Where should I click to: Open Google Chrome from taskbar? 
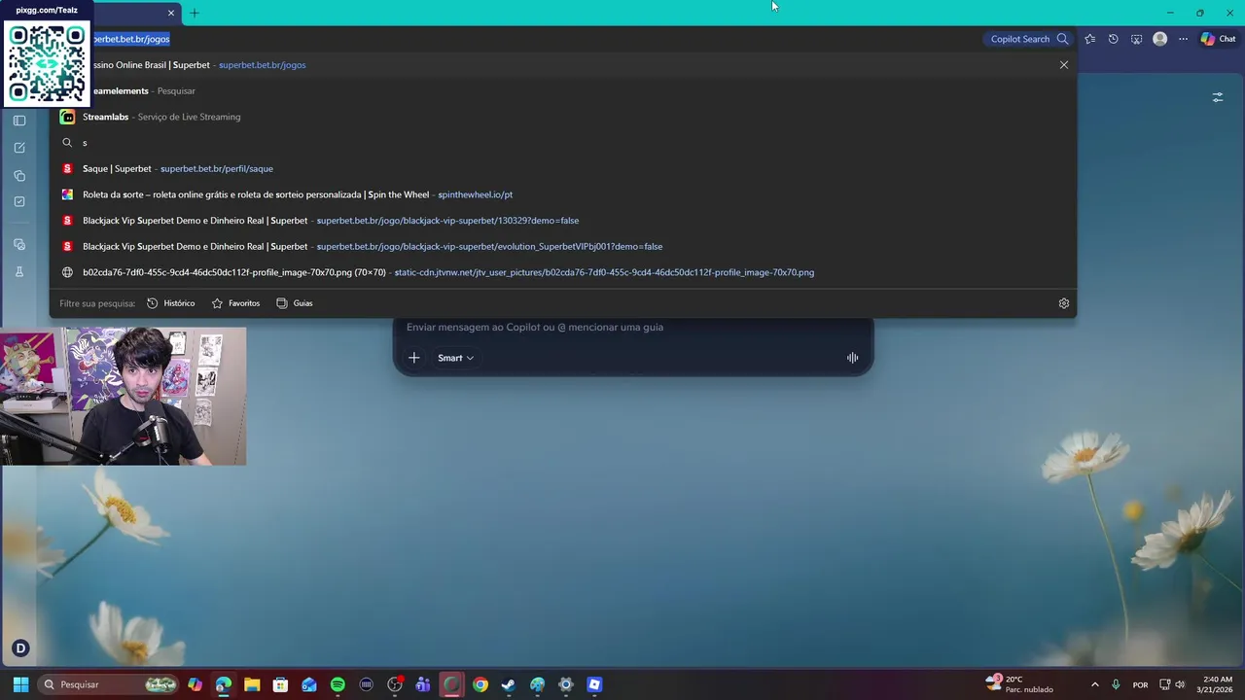[480, 684]
